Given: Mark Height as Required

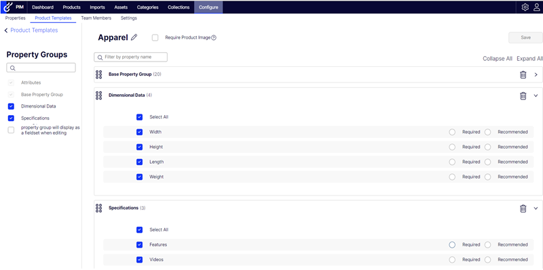Looking at the screenshot, I should pos(452,147).
